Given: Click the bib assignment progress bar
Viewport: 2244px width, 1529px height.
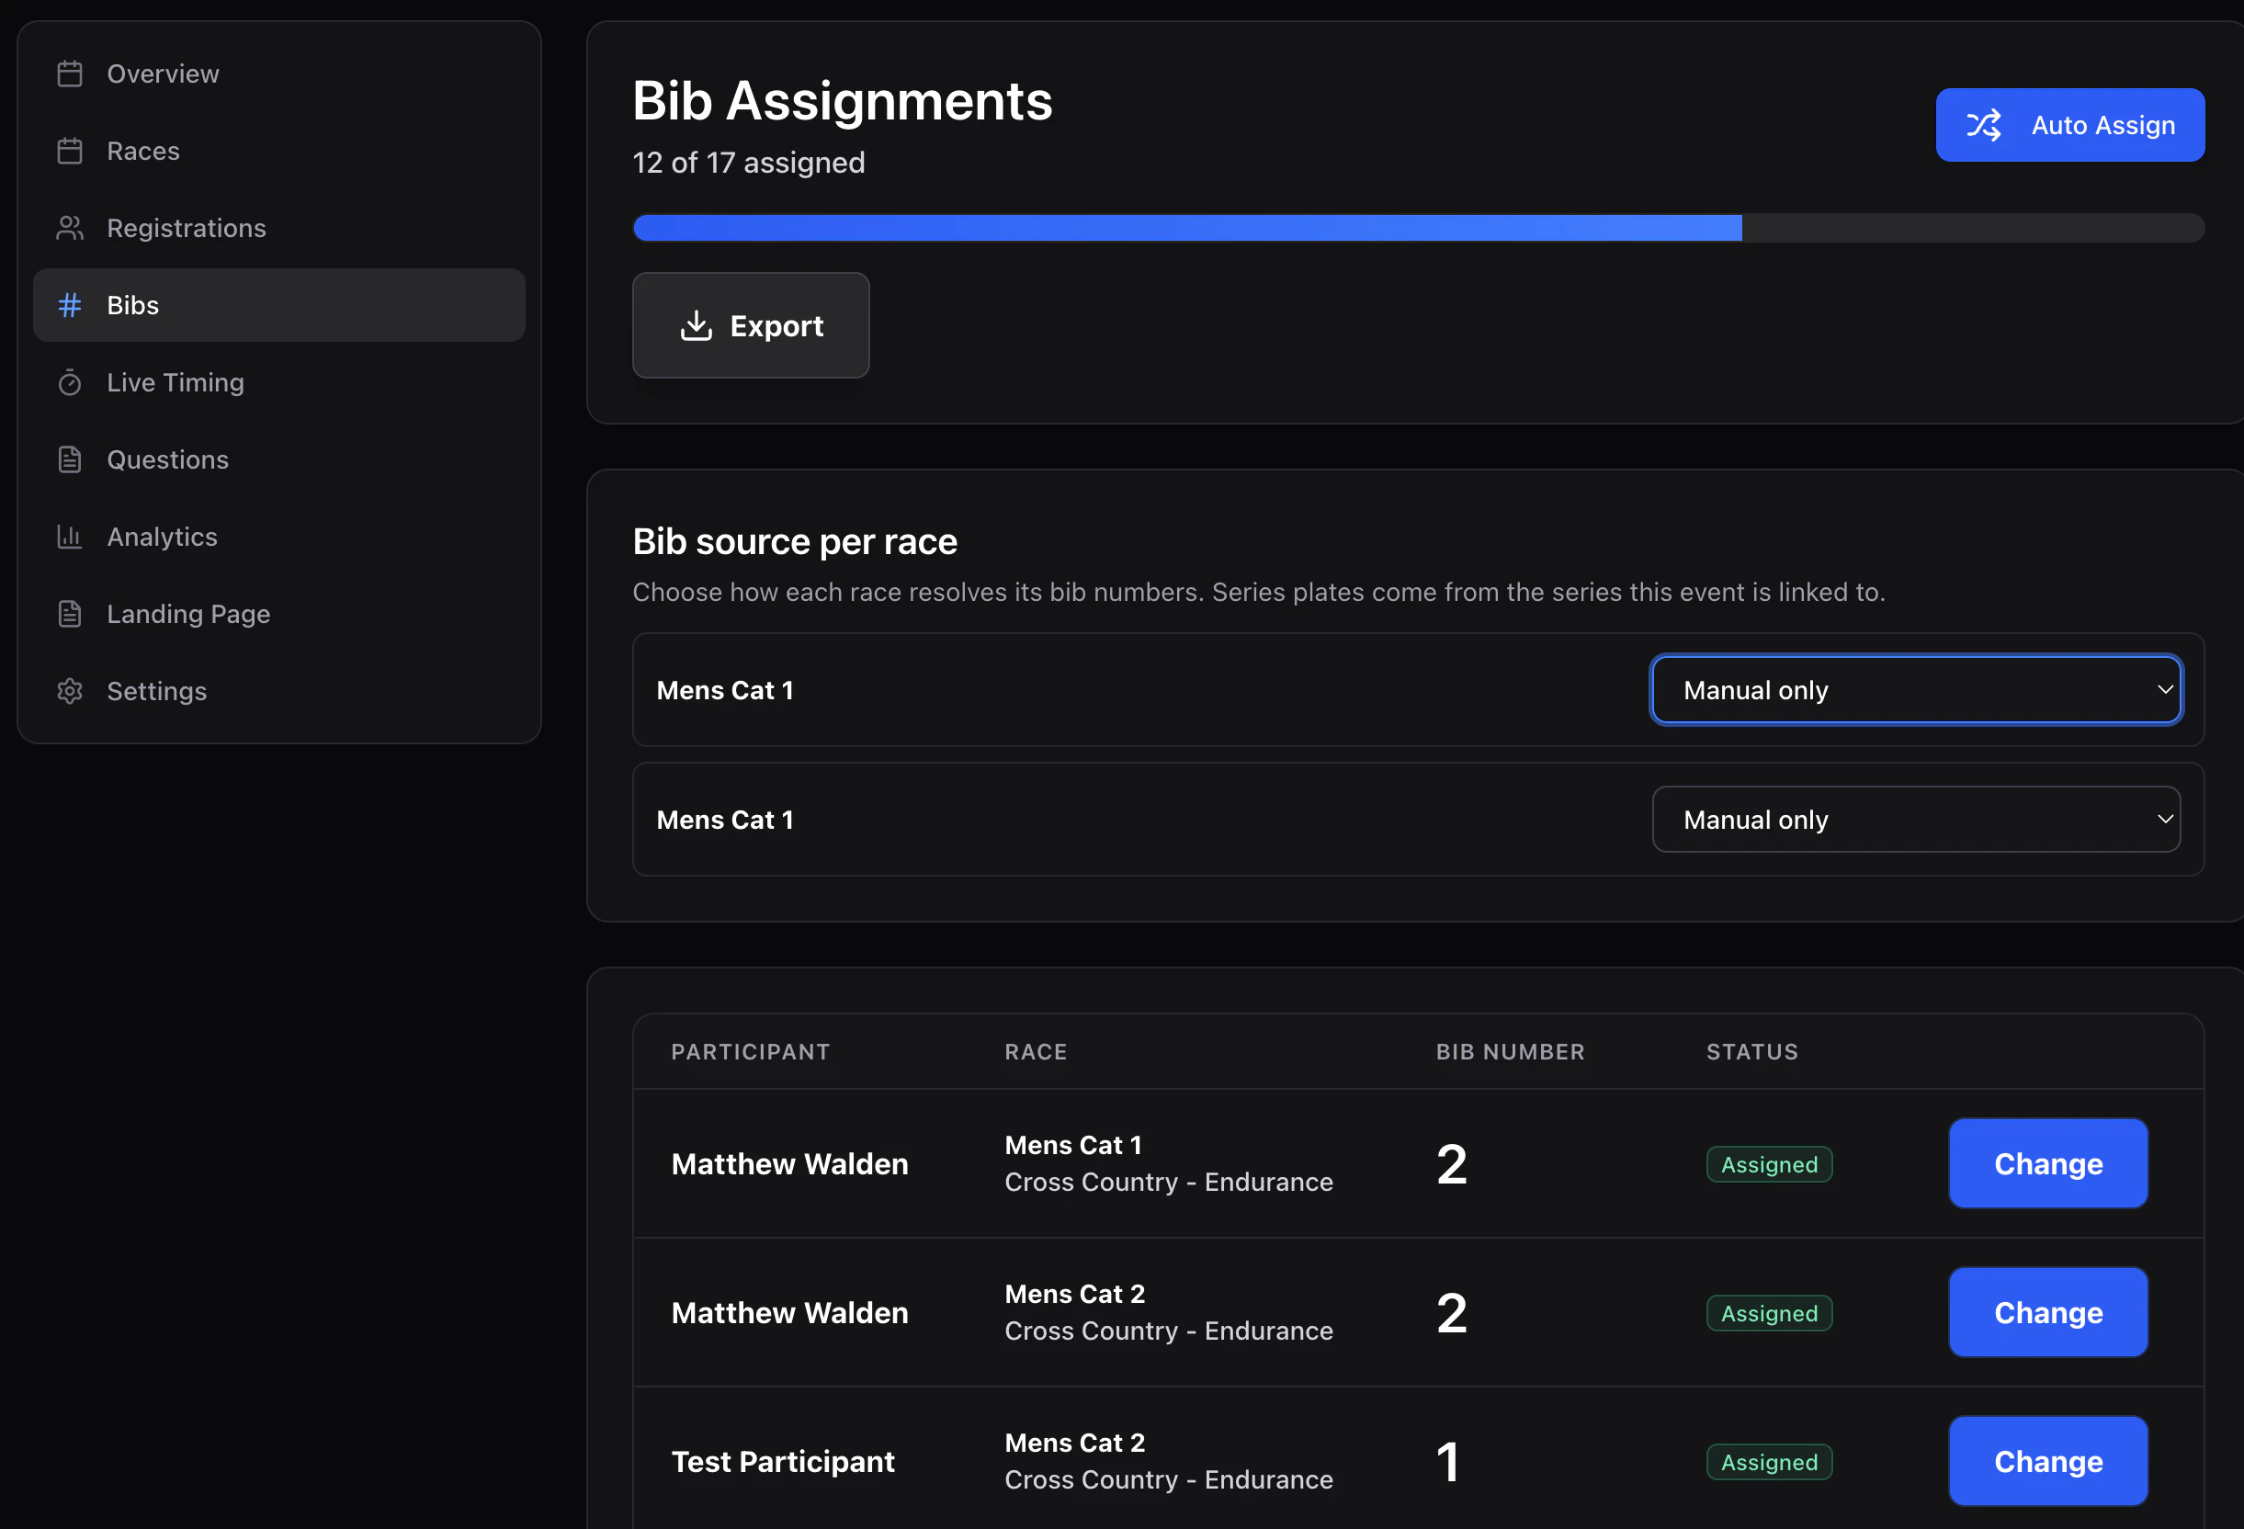Looking at the screenshot, I should pyautogui.click(x=1418, y=228).
